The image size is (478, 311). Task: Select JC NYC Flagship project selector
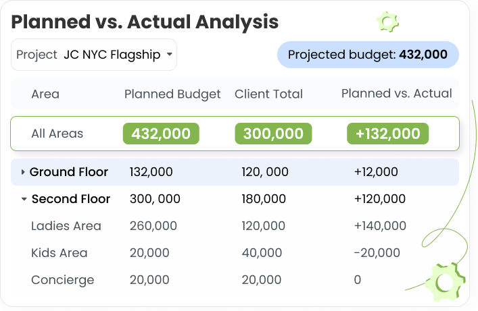pyautogui.click(x=94, y=55)
